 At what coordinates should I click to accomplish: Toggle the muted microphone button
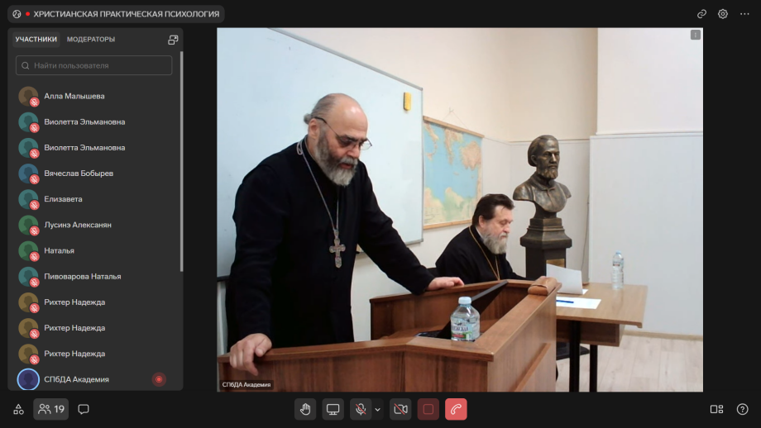361,409
